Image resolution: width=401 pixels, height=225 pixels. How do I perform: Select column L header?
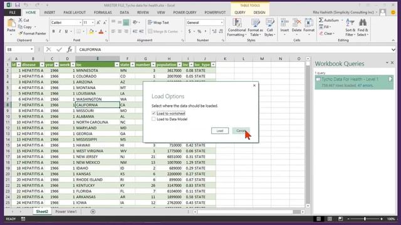point(243,59)
